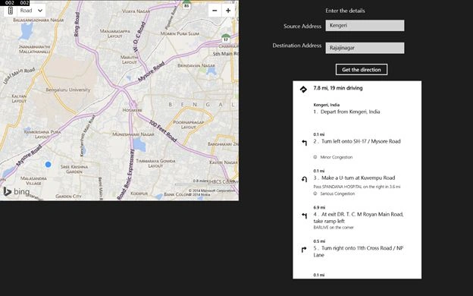Click the Get the direction button
This screenshot has height=296, width=473.
[362, 70]
